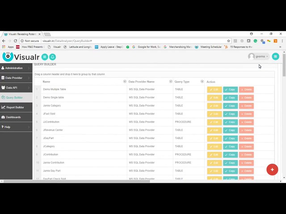Open gverma user dropdown

(x=258, y=57)
